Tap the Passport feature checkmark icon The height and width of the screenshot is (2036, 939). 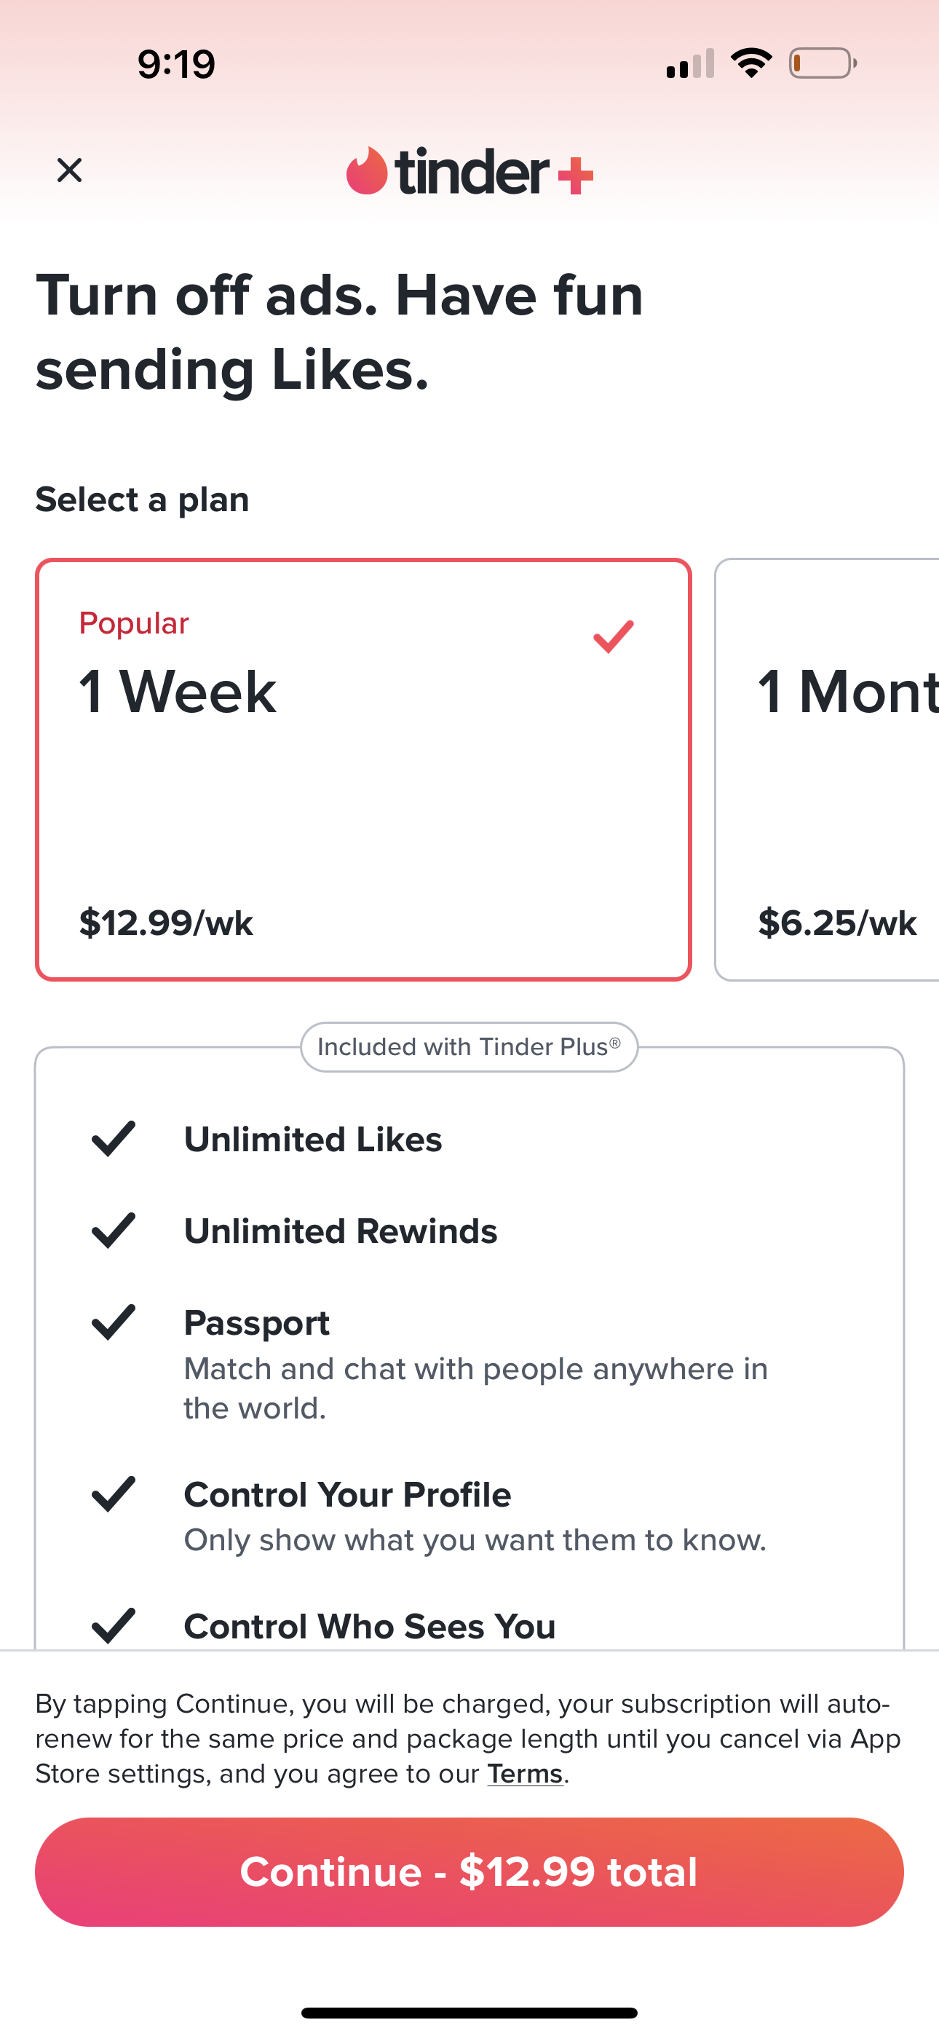(114, 1322)
